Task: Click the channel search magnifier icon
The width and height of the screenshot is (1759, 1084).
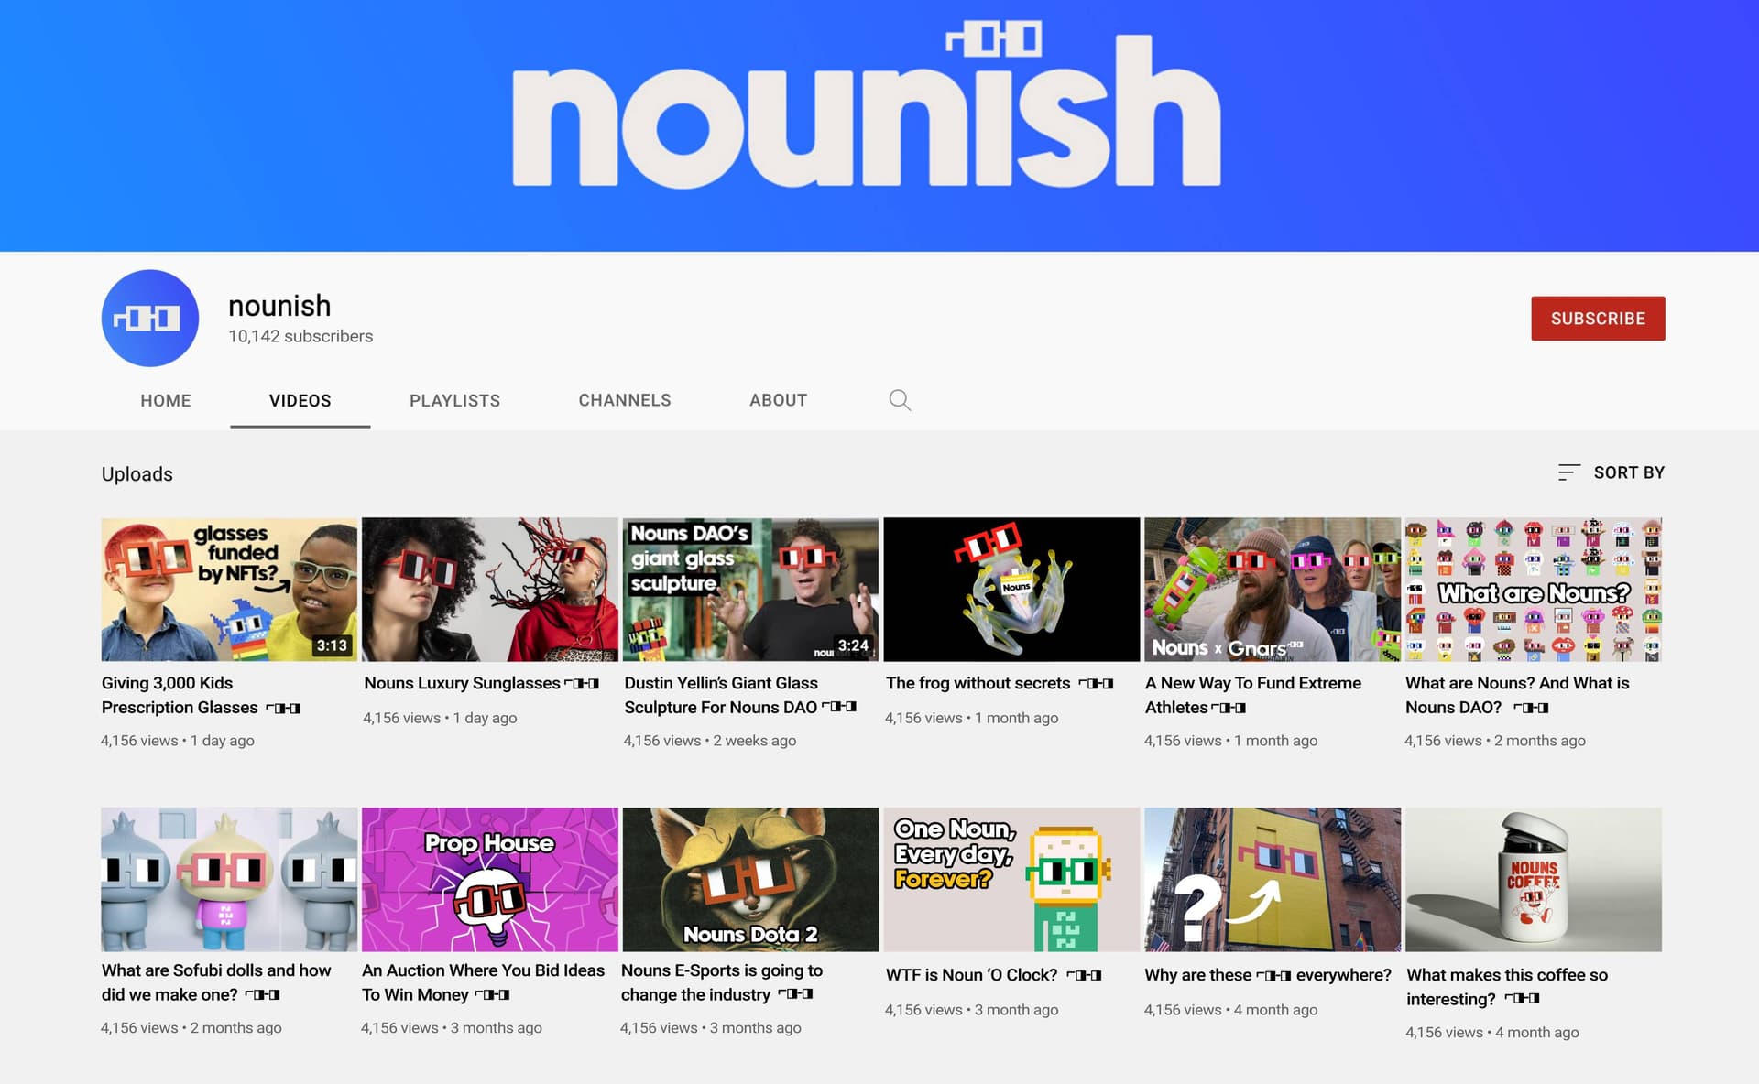Action: click(x=900, y=400)
